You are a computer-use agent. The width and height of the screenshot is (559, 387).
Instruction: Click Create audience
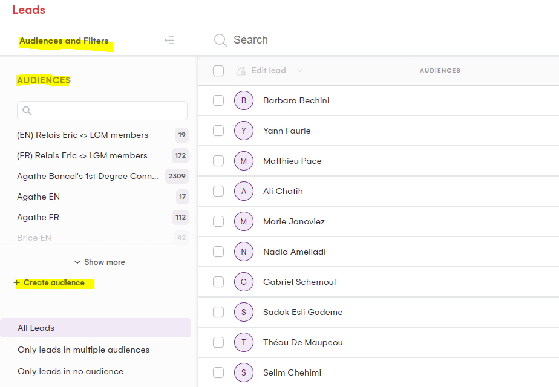53,283
